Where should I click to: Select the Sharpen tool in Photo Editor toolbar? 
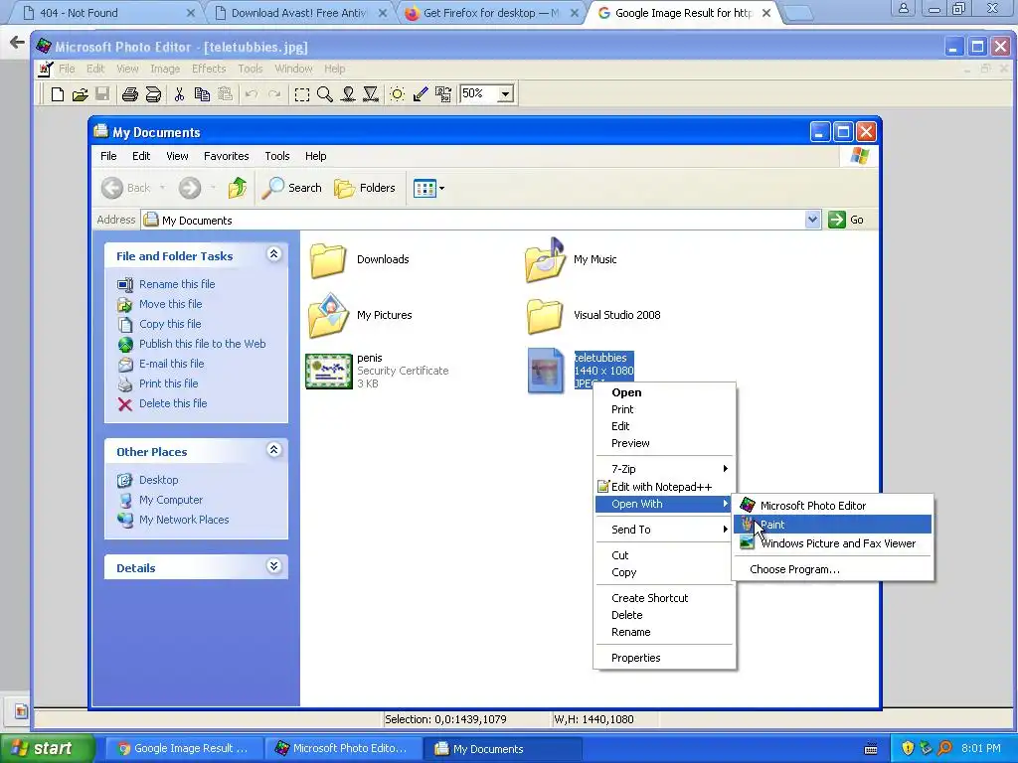pos(371,94)
